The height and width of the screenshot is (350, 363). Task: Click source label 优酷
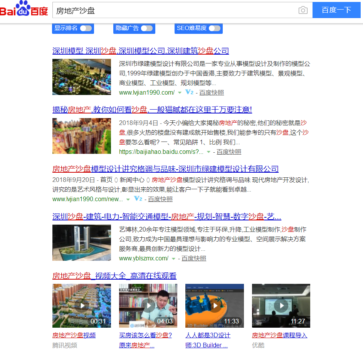tap(258, 345)
